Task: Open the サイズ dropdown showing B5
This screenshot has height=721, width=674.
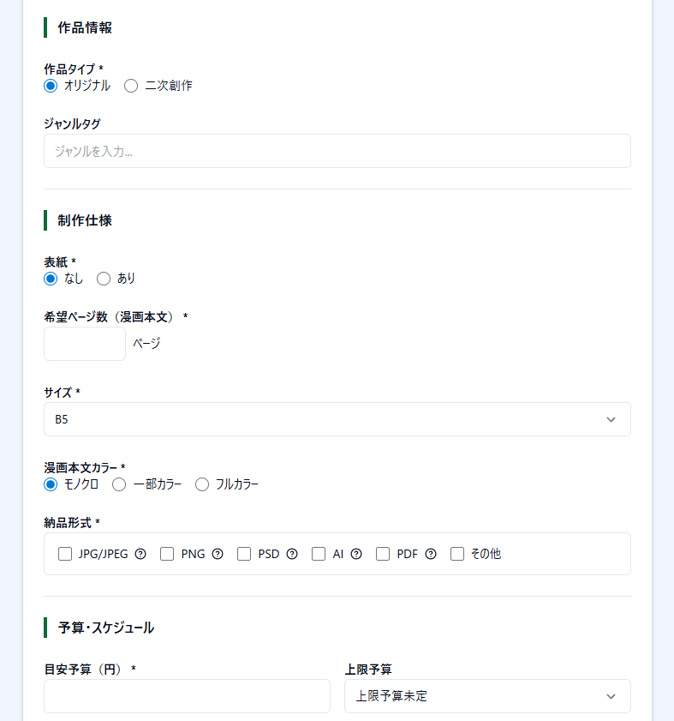Action: (x=337, y=419)
